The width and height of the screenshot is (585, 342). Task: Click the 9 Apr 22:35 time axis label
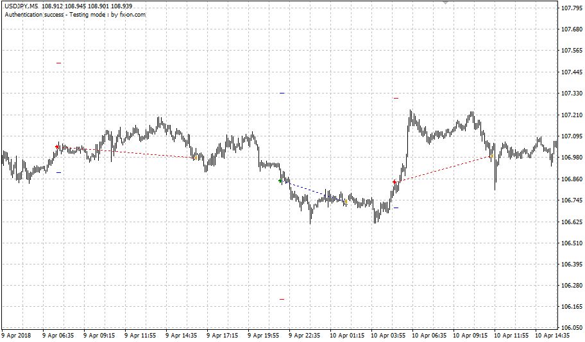point(305,336)
